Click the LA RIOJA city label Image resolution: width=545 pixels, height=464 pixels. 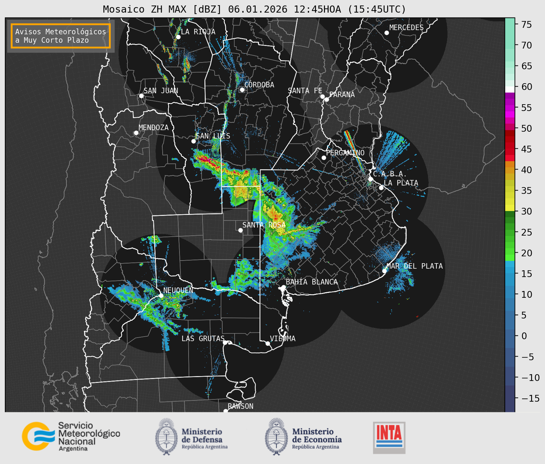click(198, 32)
